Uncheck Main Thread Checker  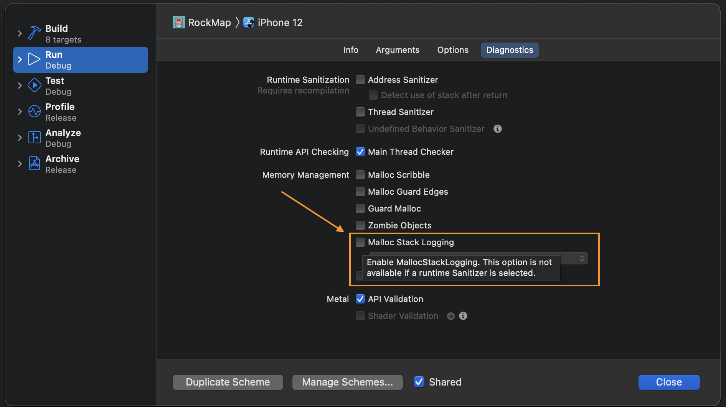[360, 152]
